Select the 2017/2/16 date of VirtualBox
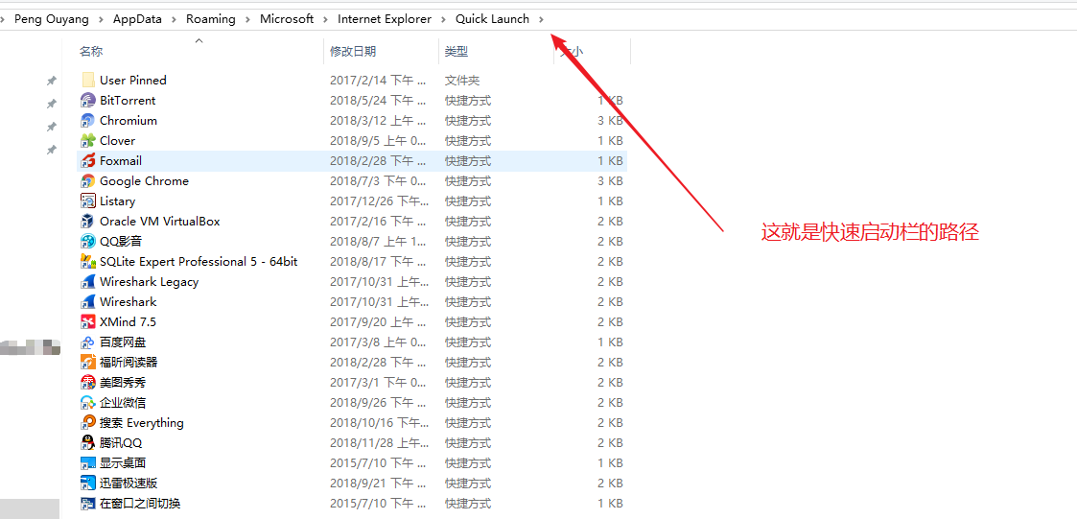Screen dimensions: 1077x519 [378, 222]
